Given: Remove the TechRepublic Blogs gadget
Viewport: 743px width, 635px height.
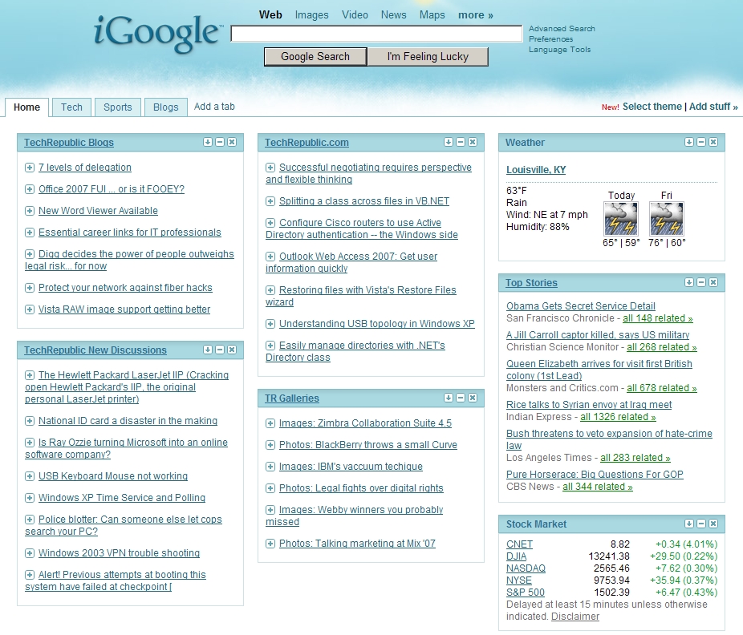Looking at the screenshot, I should point(232,142).
